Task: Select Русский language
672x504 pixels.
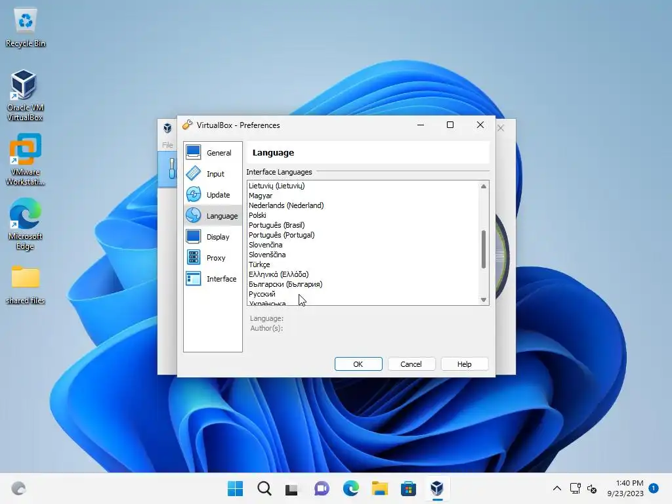Action: tap(262, 294)
